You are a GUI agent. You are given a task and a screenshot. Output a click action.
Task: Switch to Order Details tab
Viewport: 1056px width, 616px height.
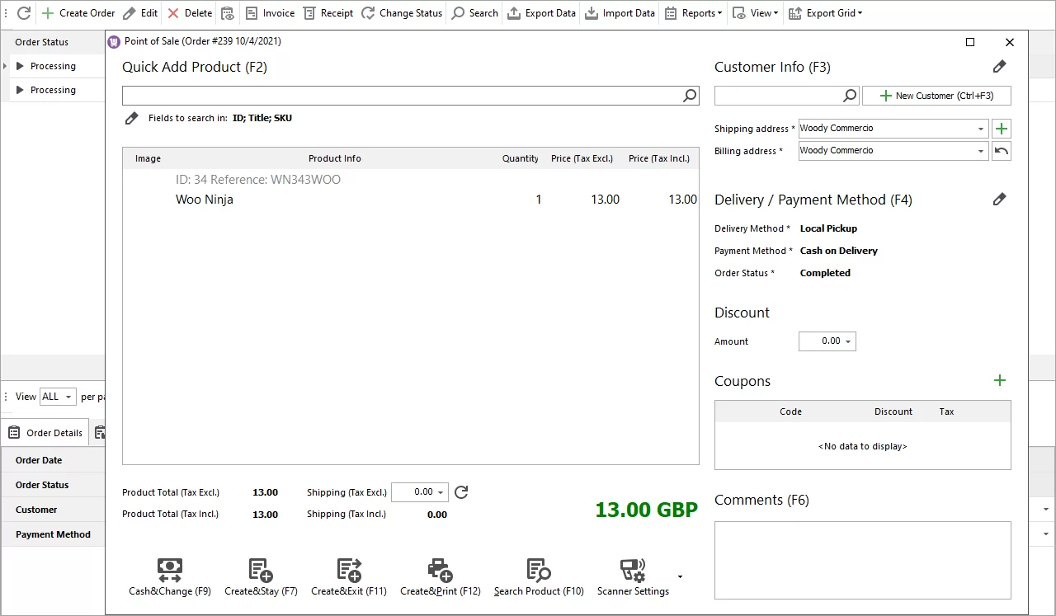46,433
